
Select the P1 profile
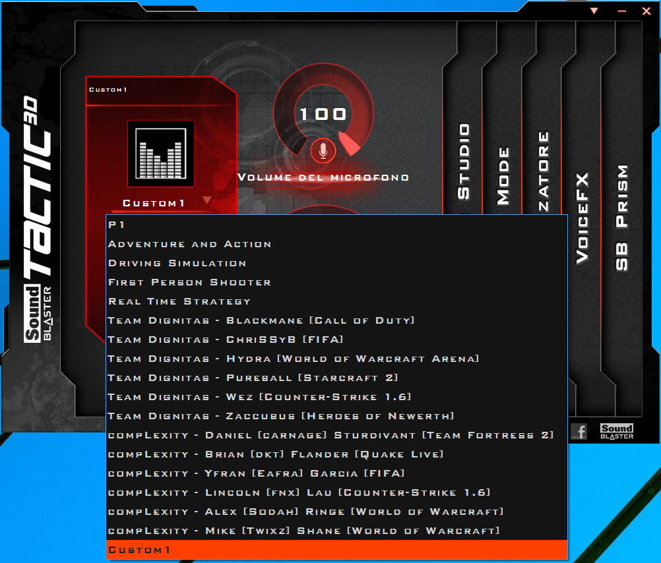(x=336, y=225)
